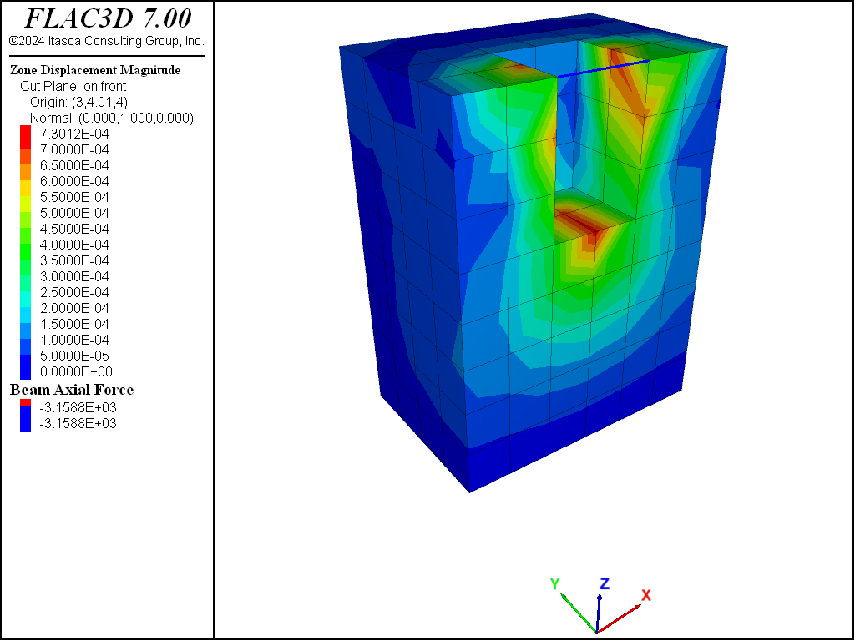Image resolution: width=855 pixels, height=641 pixels.
Task: Click the 4.5000E-04 legend value
Action: point(74,229)
